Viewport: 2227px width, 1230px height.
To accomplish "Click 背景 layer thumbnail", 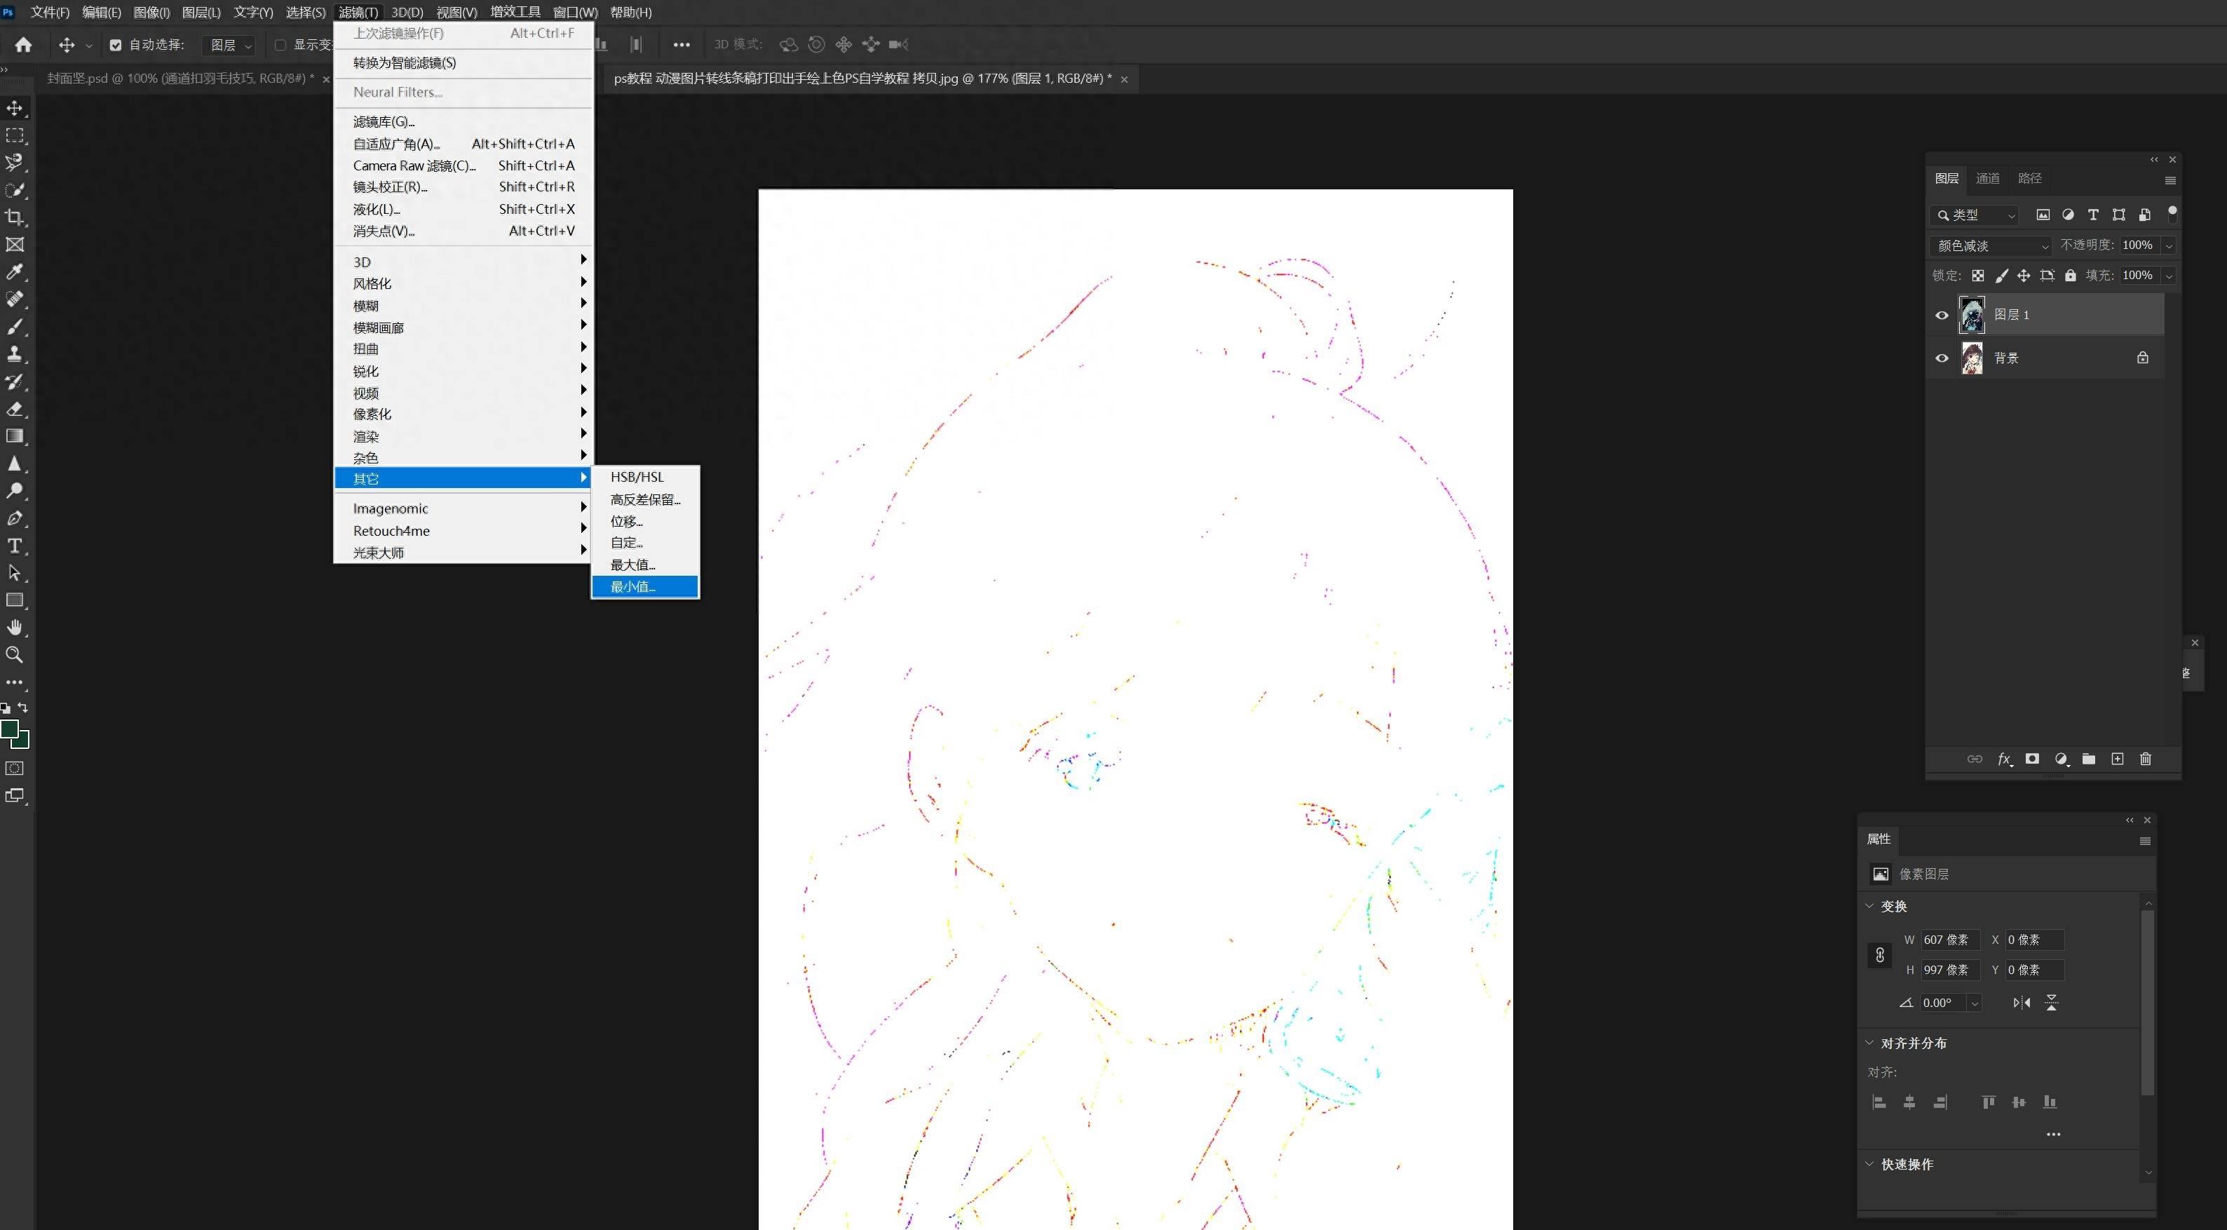I will click(x=1972, y=359).
